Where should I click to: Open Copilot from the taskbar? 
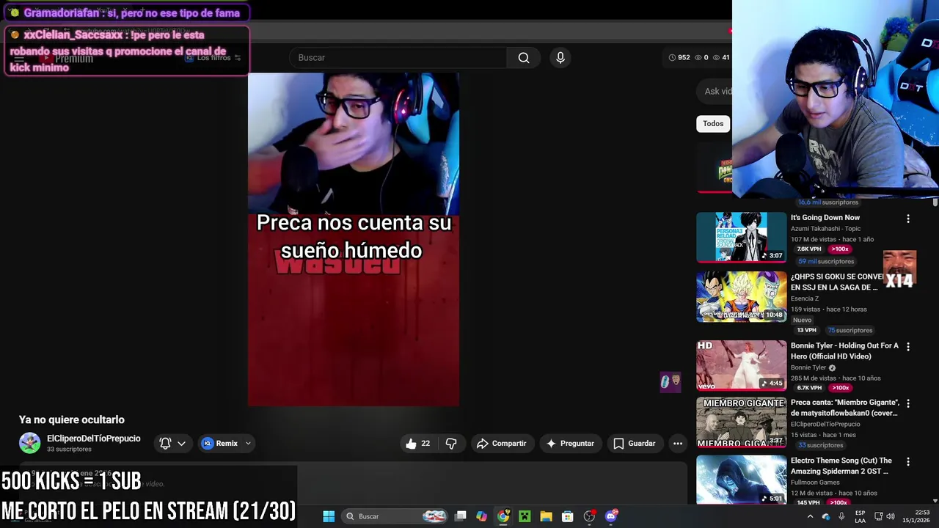click(481, 516)
